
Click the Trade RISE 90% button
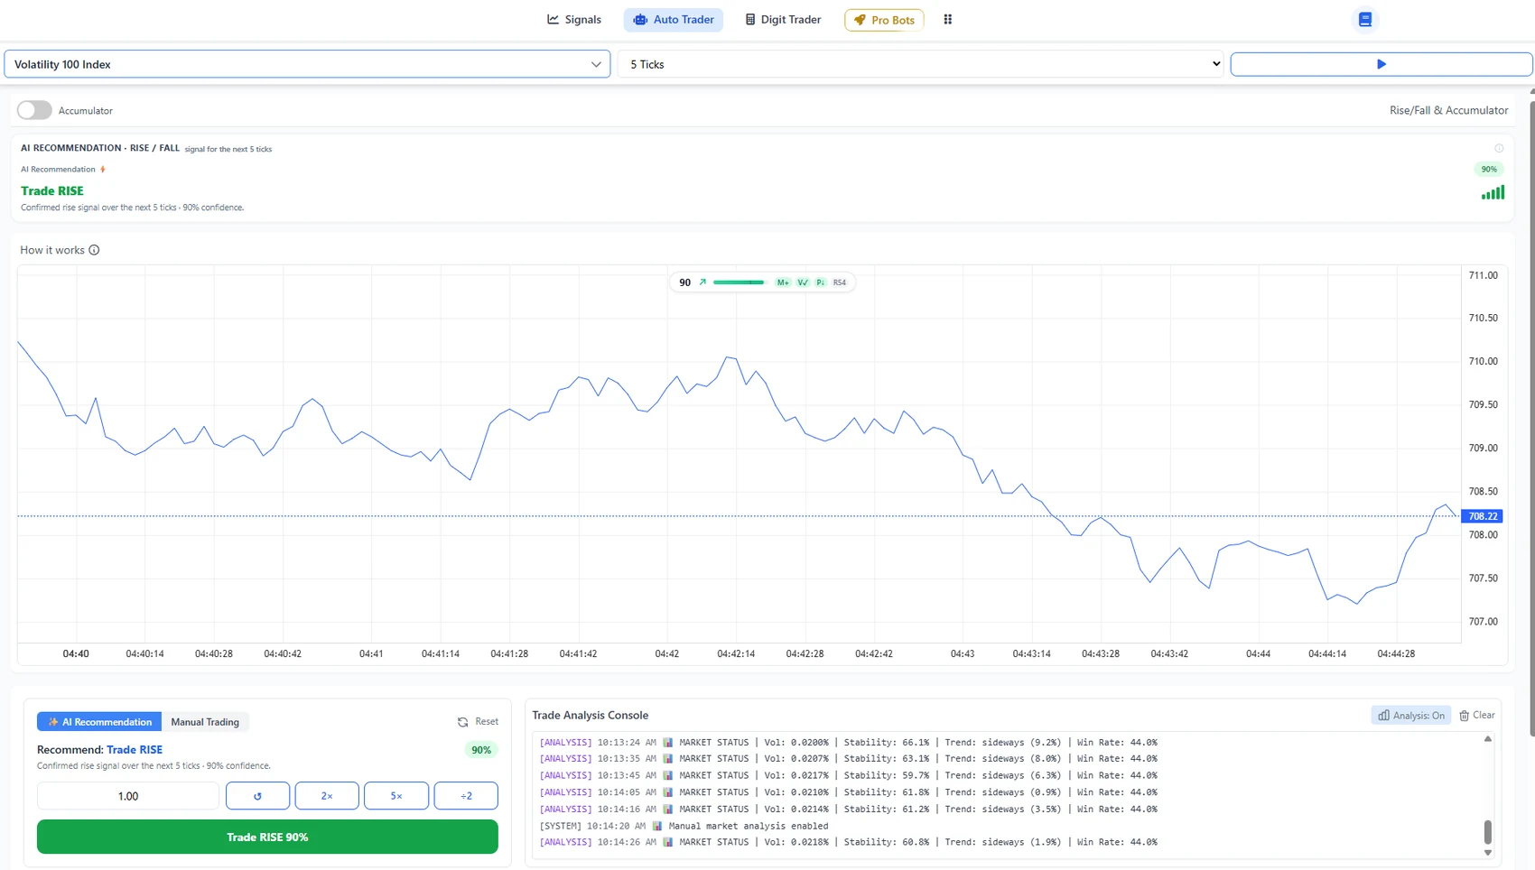[267, 837]
